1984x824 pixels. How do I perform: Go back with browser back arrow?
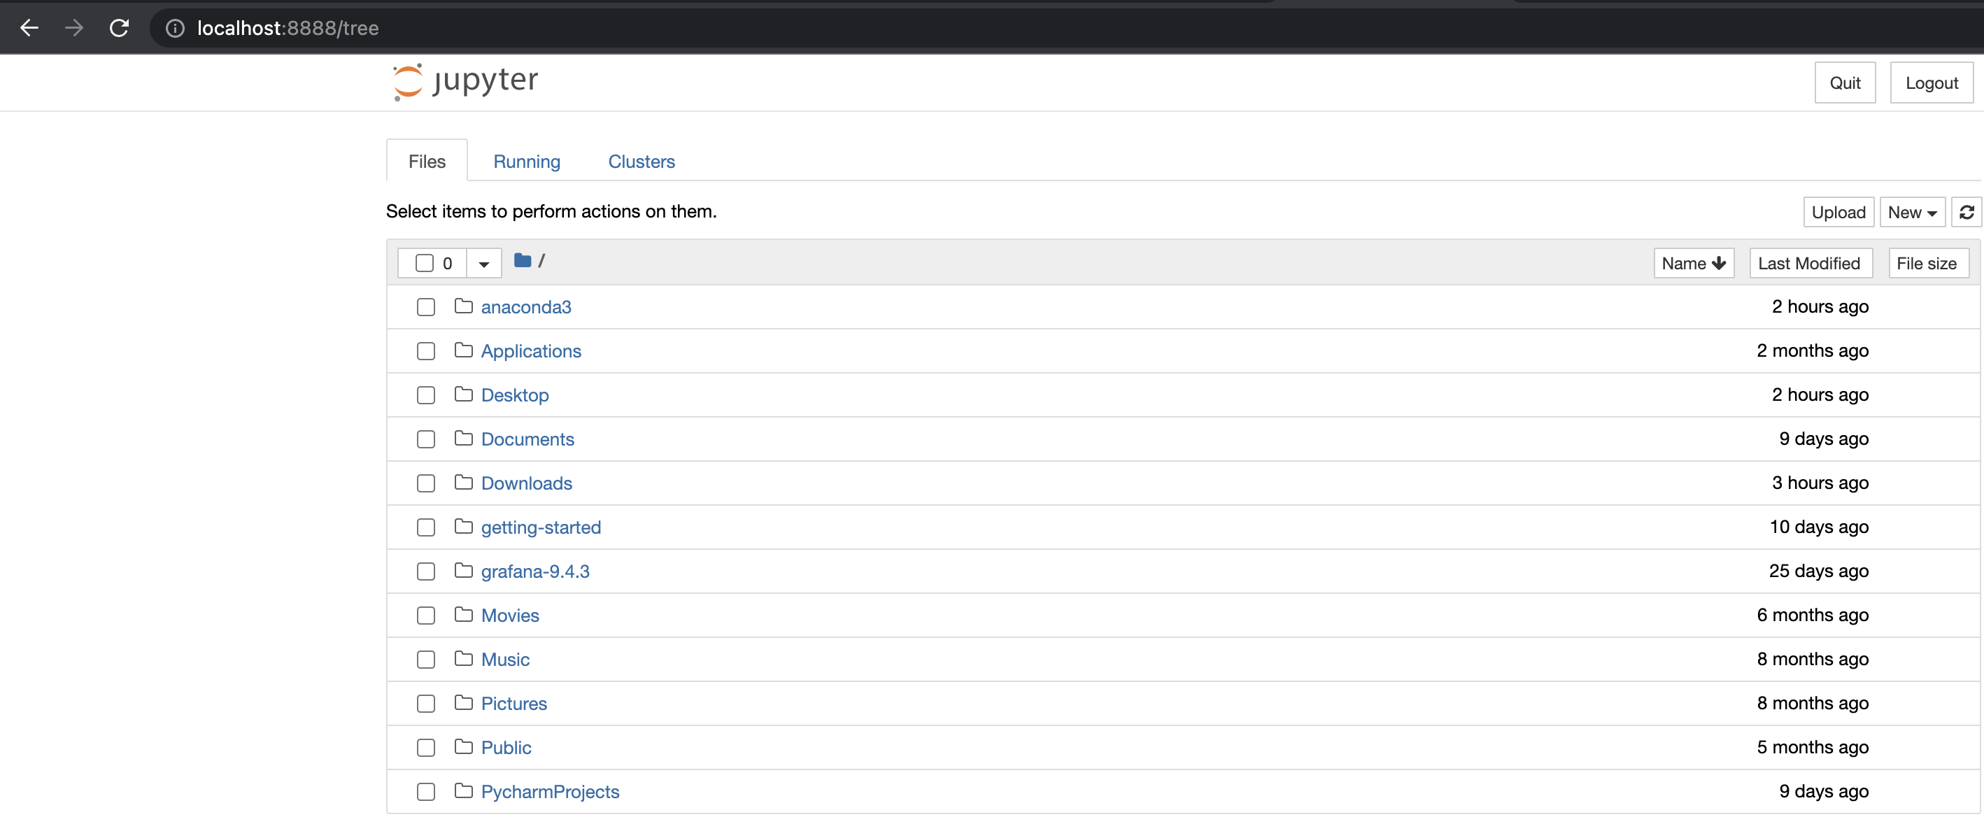pyautogui.click(x=29, y=29)
